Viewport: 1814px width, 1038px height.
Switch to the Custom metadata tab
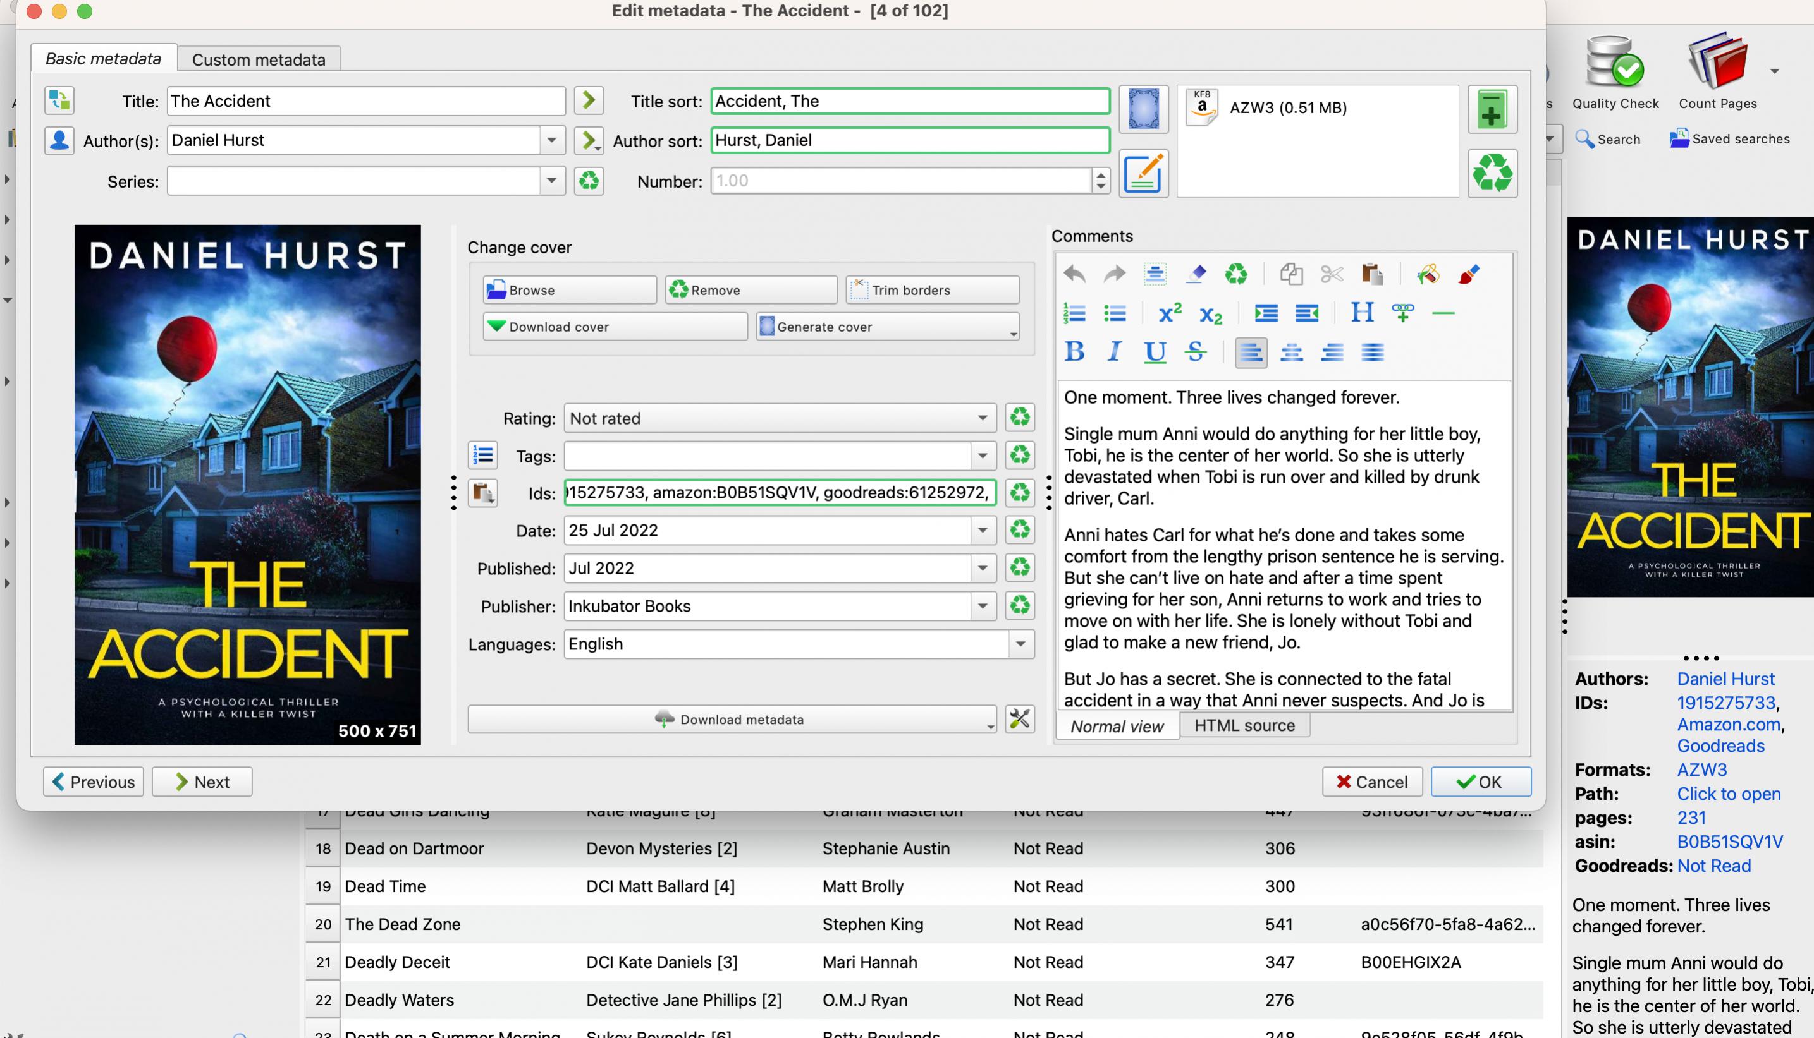tap(258, 60)
